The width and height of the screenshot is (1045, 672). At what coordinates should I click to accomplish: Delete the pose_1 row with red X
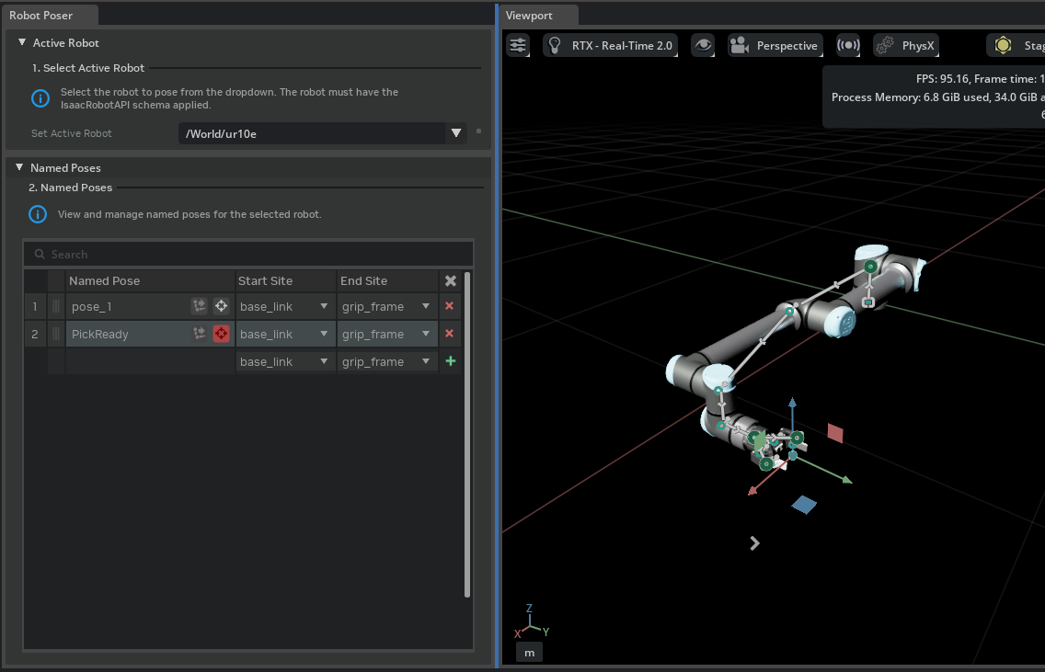click(450, 306)
